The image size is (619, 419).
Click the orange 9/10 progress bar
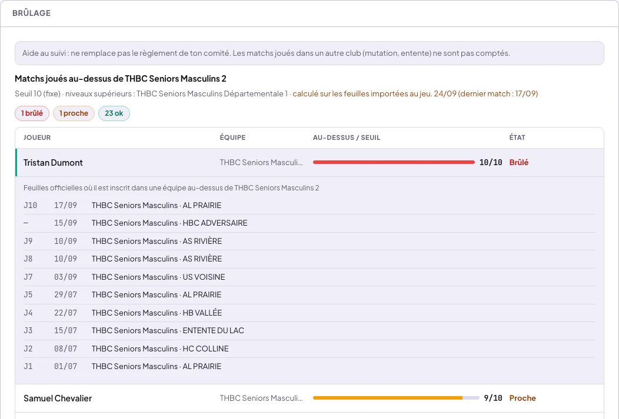coord(396,398)
